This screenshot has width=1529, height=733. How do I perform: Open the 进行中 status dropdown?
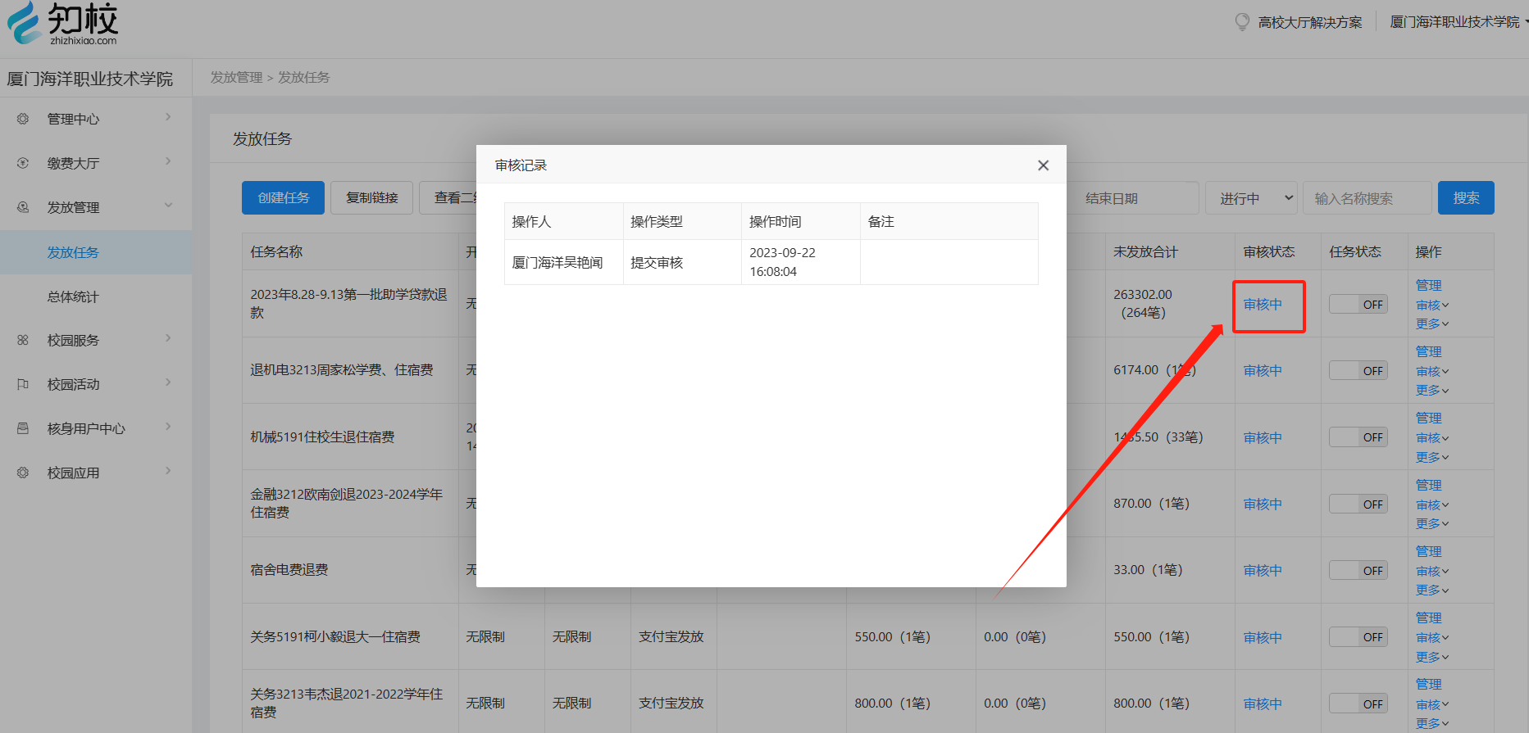coord(1251,198)
